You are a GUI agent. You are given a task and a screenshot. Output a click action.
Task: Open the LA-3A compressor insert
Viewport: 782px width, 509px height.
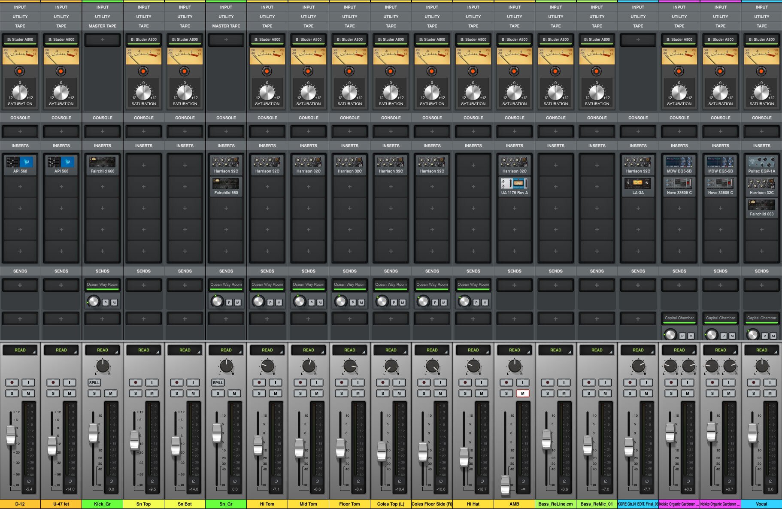tap(638, 186)
